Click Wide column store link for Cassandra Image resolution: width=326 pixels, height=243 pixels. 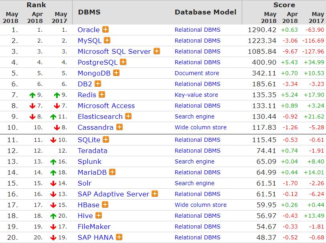coord(200,127)
